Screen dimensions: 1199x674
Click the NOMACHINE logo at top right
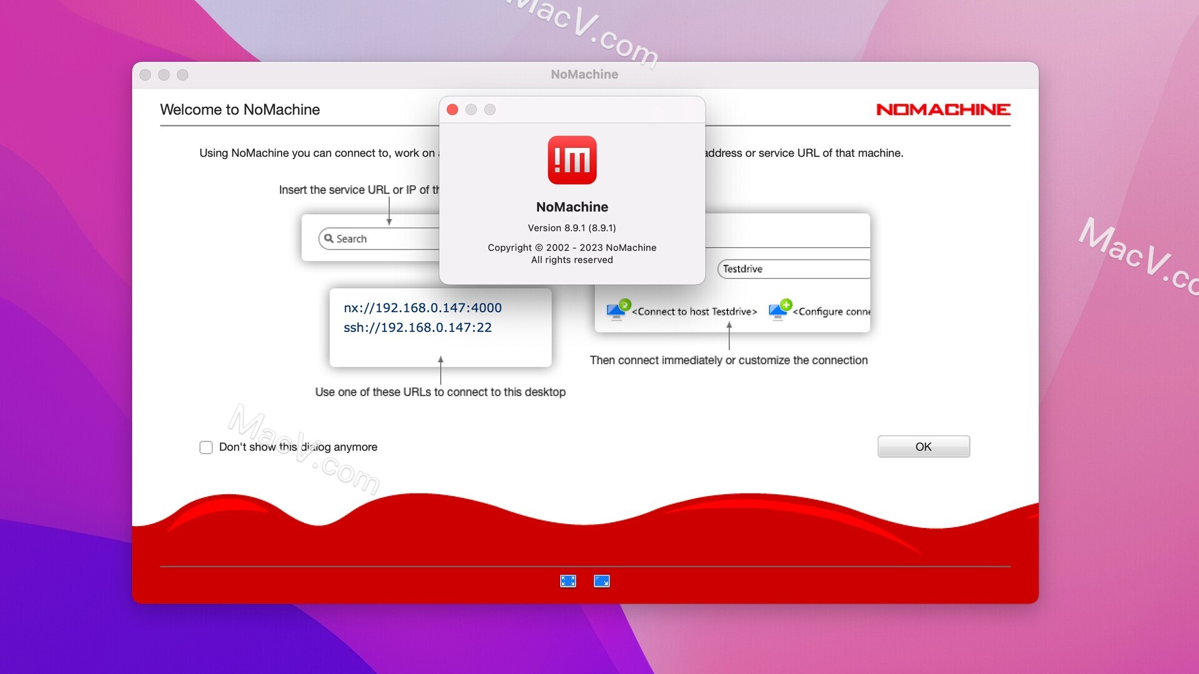[944, 110]
